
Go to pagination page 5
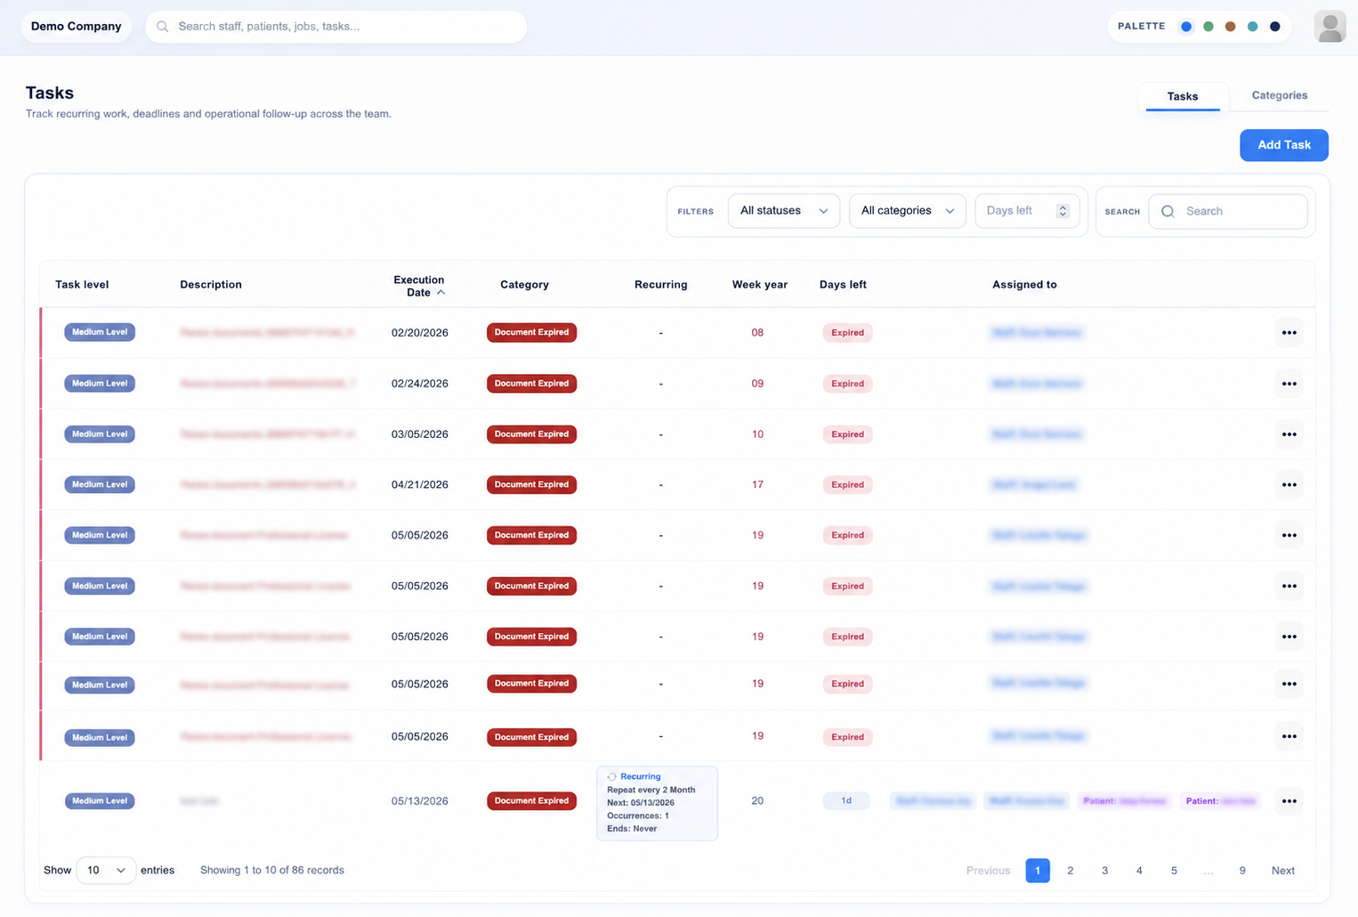1174,871
